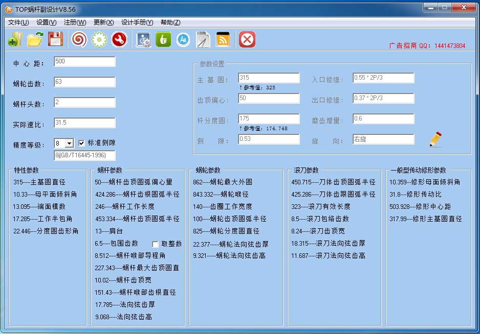Click the red wrench tool icon

(x=119, y=39)
